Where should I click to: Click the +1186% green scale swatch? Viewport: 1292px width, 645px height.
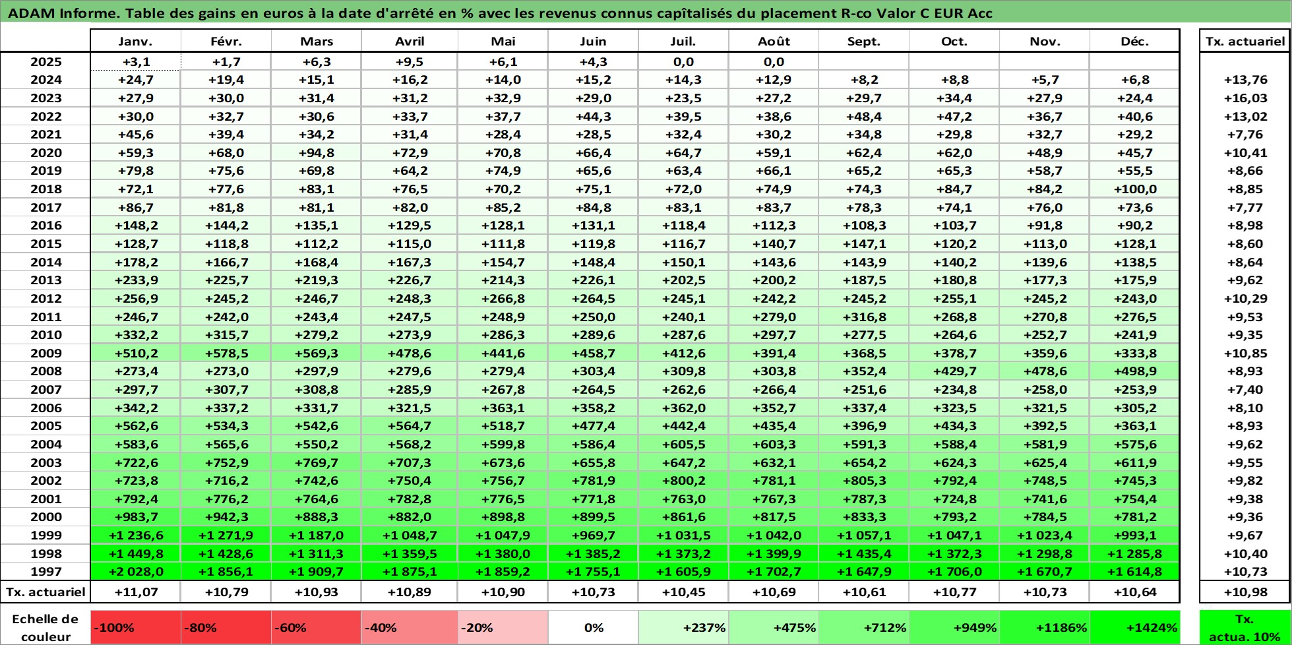pyautogui.click(x=1045, y=628)
